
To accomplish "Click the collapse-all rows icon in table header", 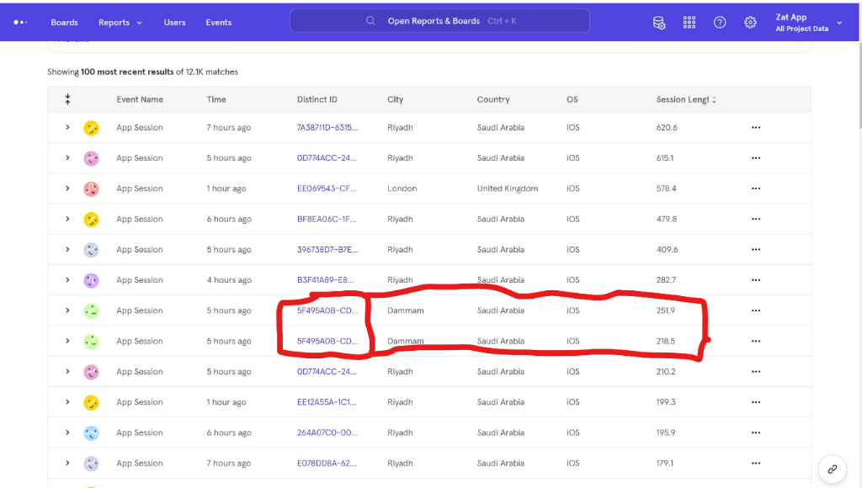I will coord(67,99).
